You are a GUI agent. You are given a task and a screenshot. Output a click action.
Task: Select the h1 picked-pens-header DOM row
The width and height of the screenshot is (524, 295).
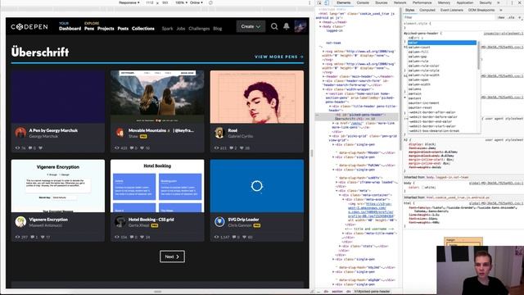[x=357, y=116]
